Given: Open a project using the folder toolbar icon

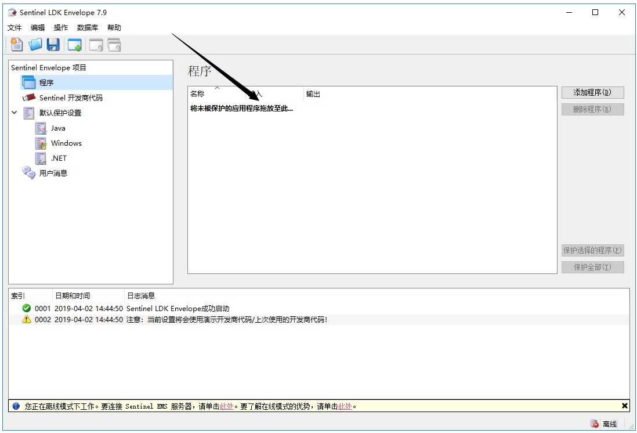Looking at the screenshot, I should (35, 45).
